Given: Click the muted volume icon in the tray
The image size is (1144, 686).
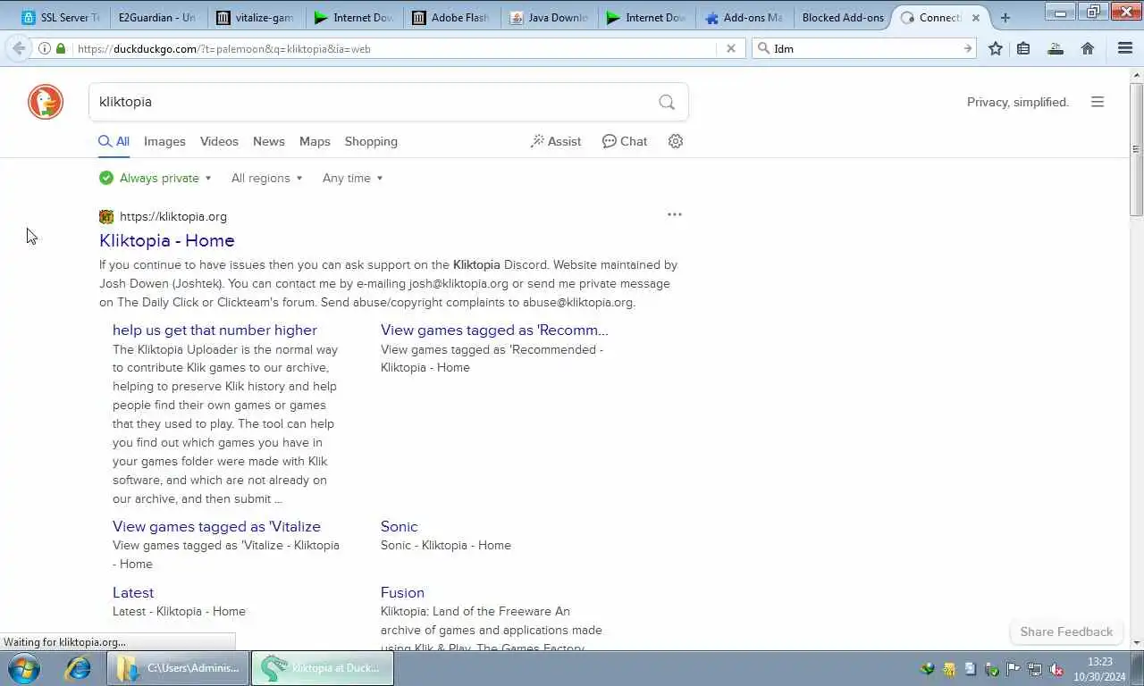Looking at the screenshot, I should (x=1056, y=669).
